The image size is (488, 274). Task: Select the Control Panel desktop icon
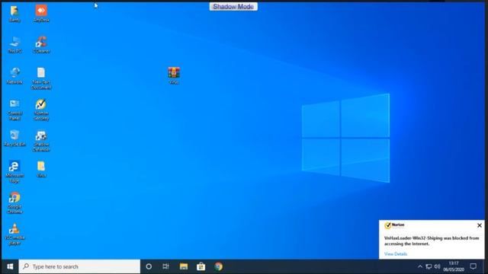pos(14,110)
